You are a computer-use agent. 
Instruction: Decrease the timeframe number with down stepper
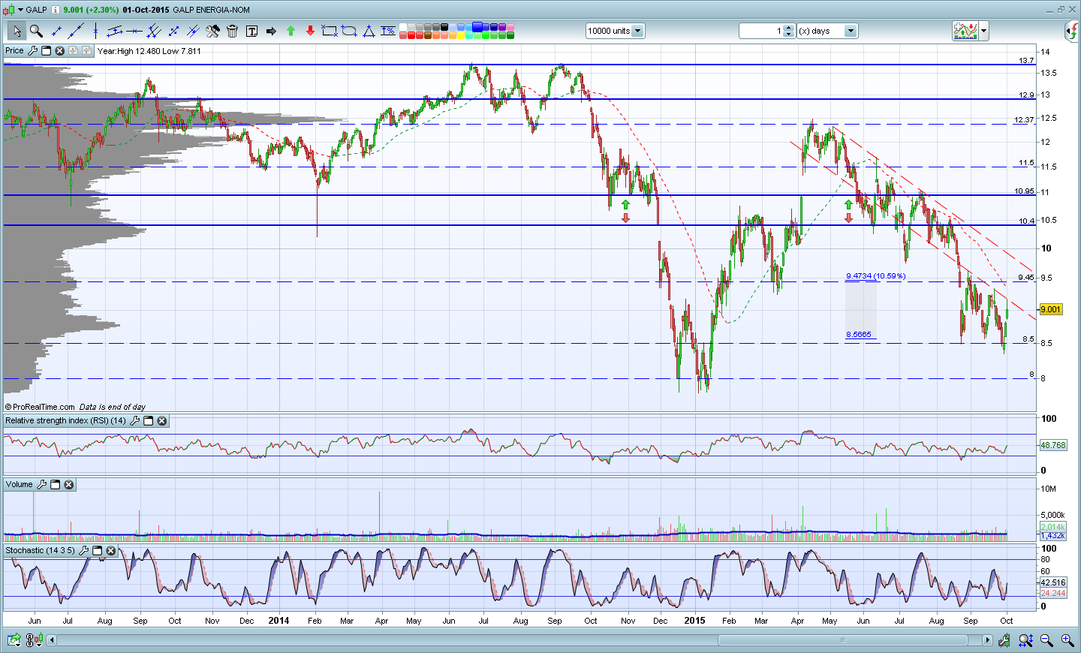788,34
